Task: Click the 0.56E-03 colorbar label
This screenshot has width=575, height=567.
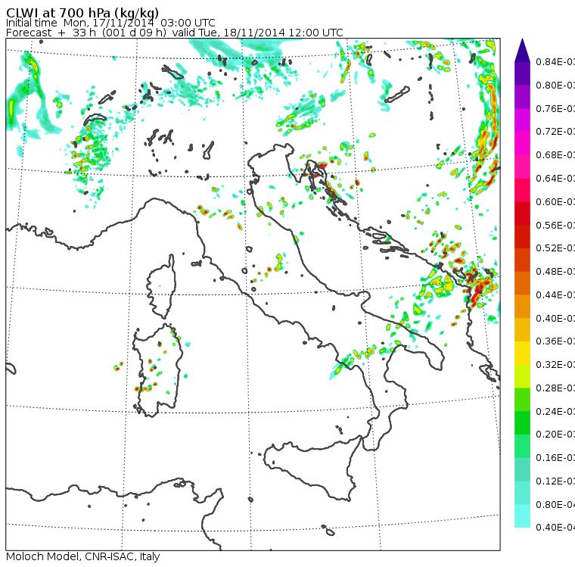Action: pyautogui.click(x=555, y=225)
